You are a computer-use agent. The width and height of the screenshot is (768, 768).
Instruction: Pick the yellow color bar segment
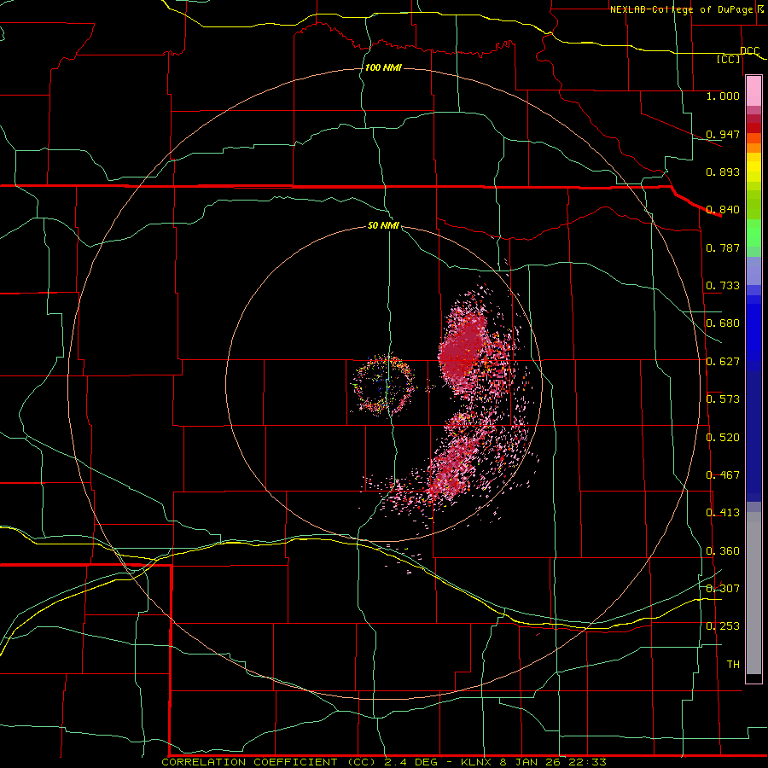point(753,167)
